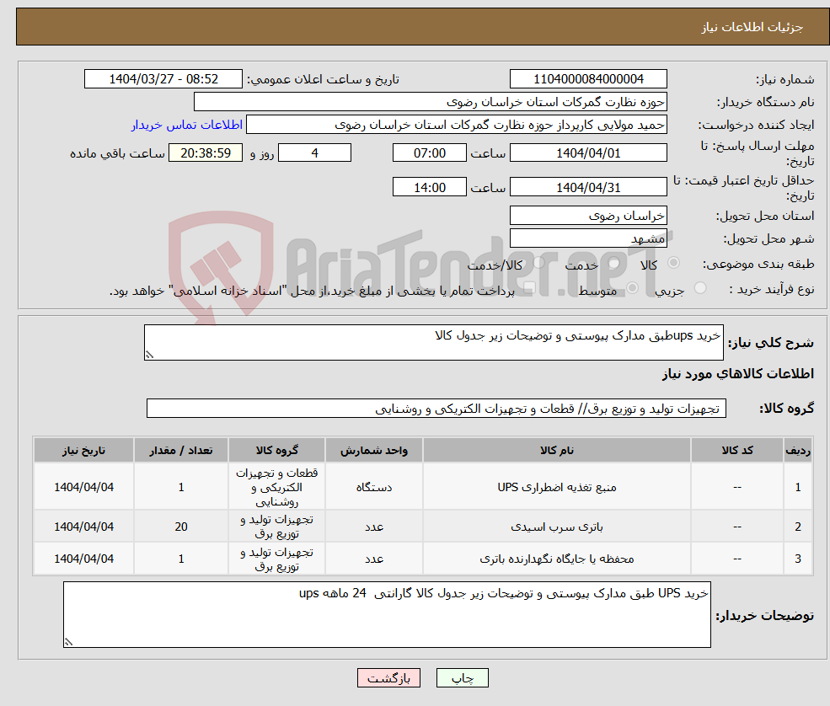Click the hour field showing 14:00
830x706 pixels.
coord(428,186)
